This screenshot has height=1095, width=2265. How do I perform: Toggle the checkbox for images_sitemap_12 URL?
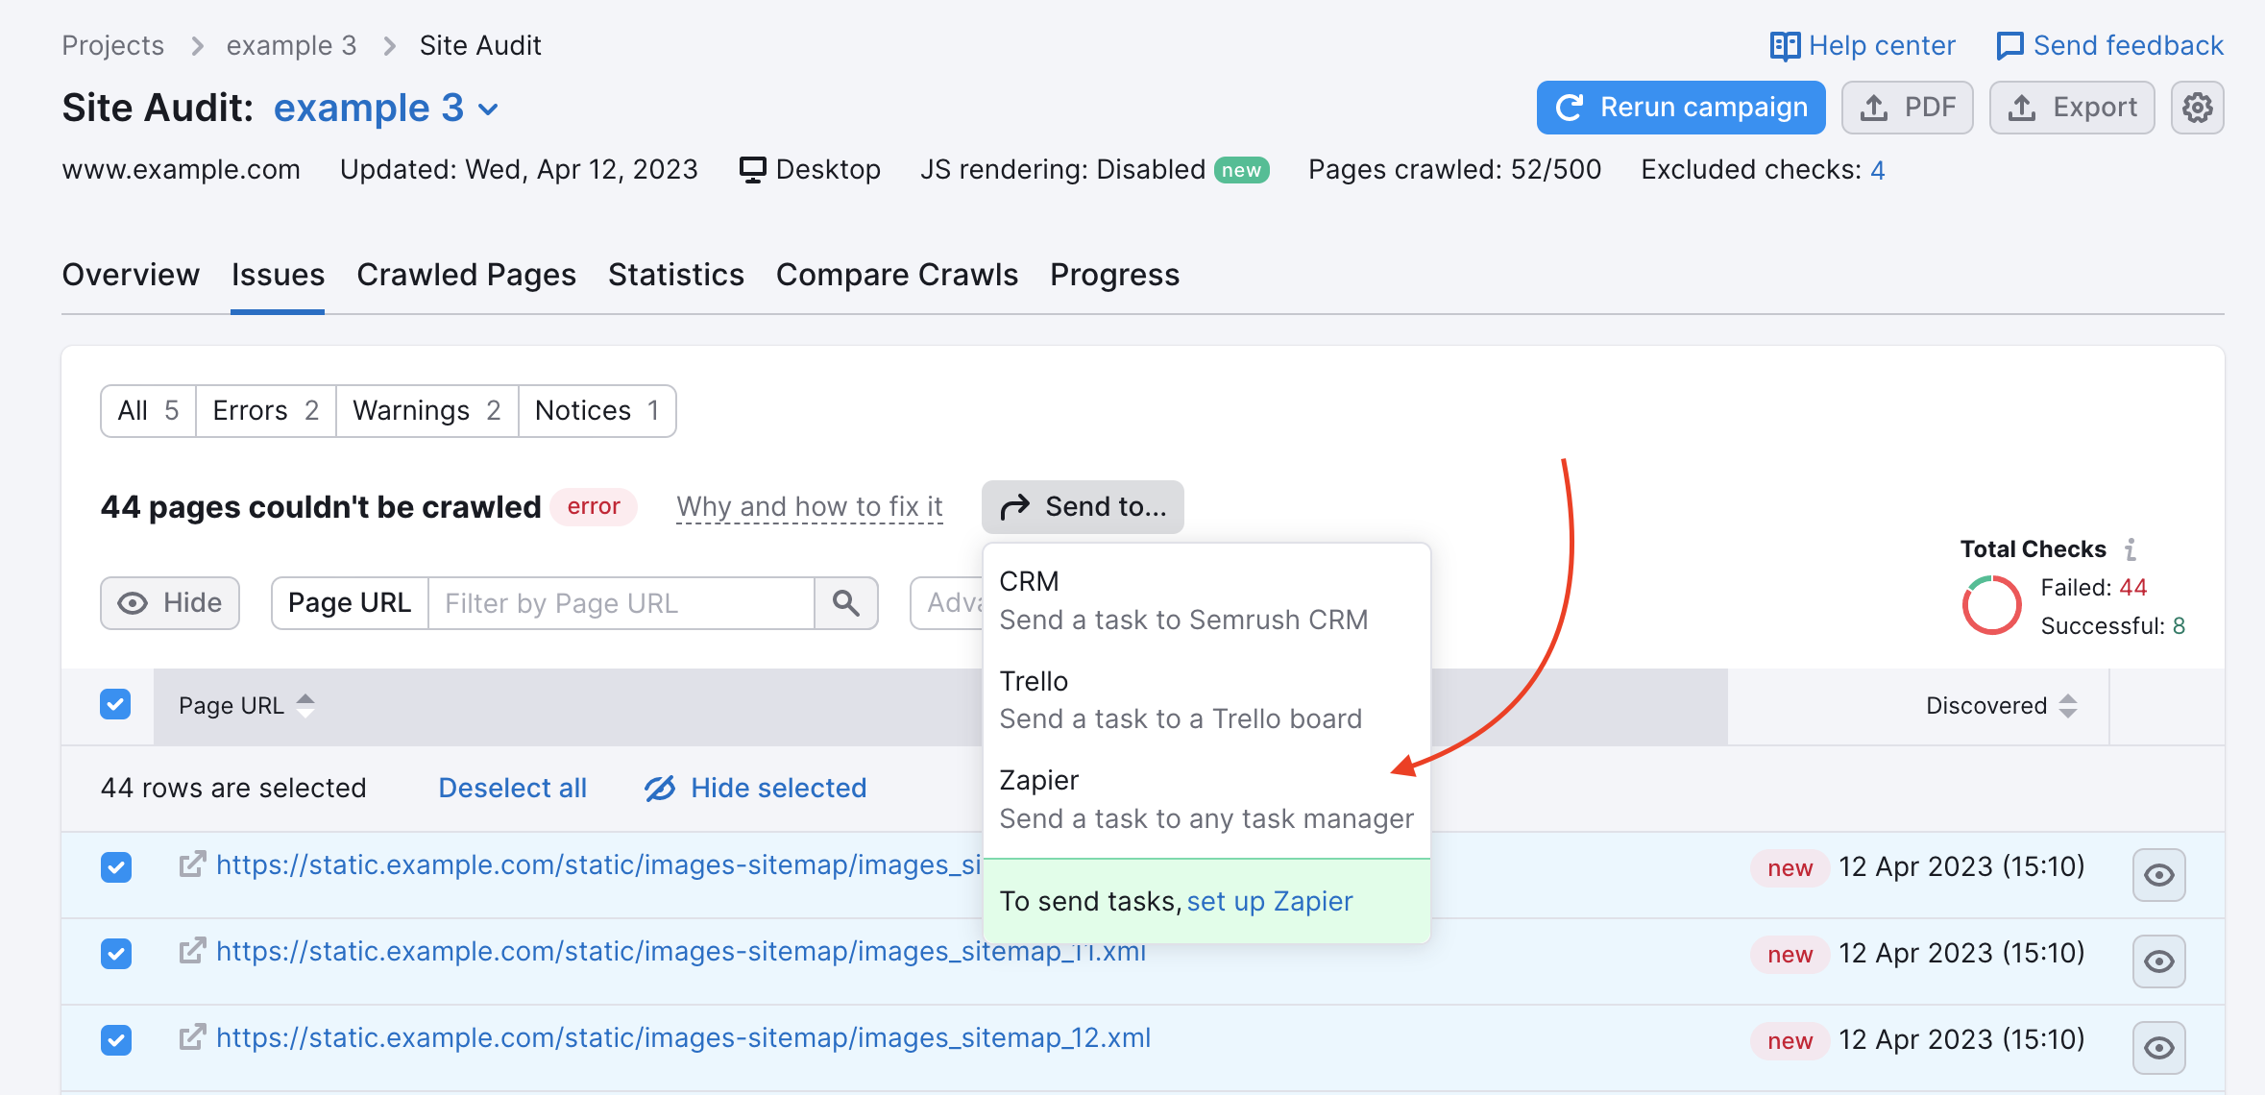pos(115,1038)
